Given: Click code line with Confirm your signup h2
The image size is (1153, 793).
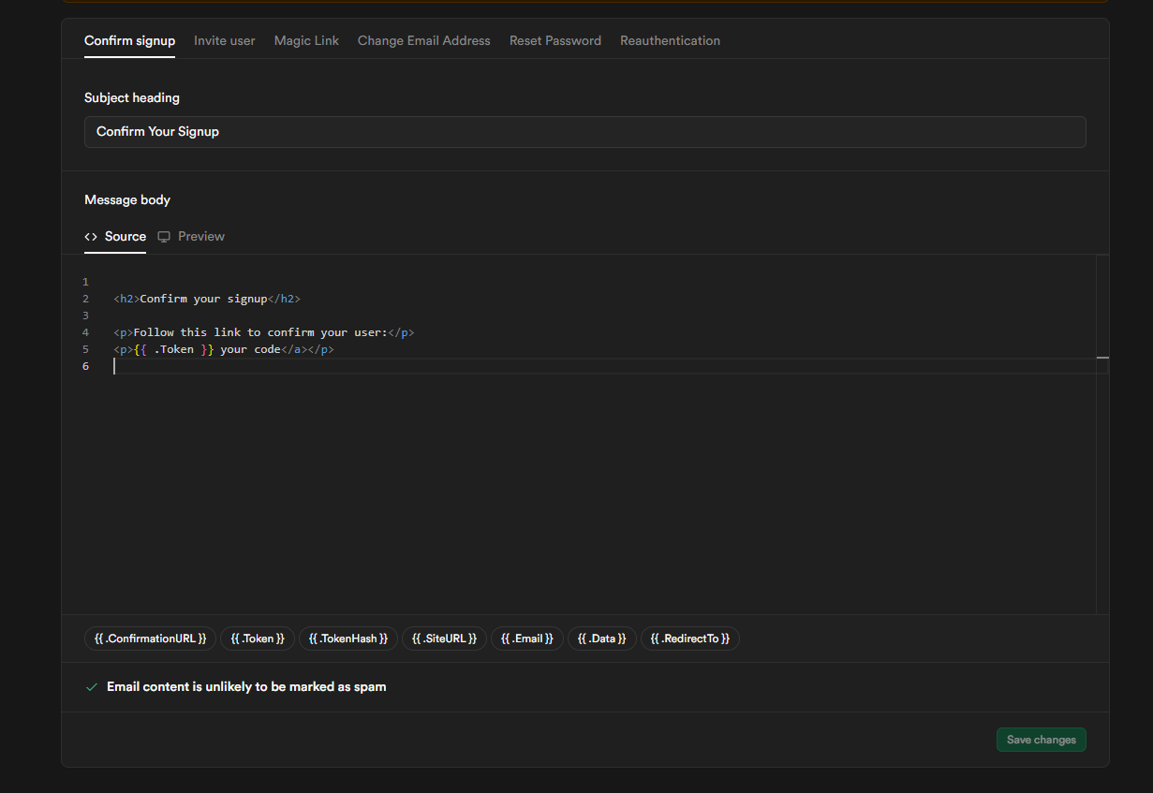Looking at the screenshot, I should [207, 299].
